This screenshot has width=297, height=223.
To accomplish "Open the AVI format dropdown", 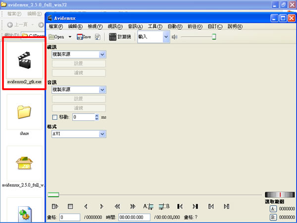I will (x=79, y=134).
